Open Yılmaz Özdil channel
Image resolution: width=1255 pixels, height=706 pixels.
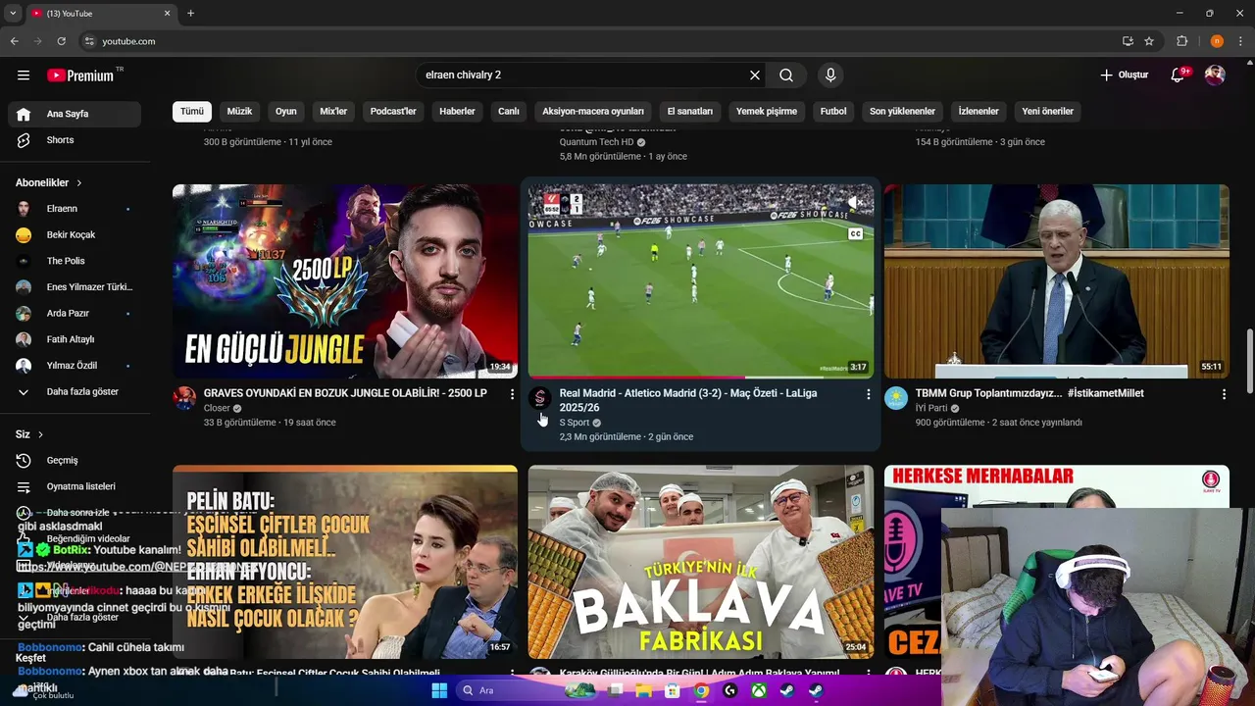pos(75,366)
